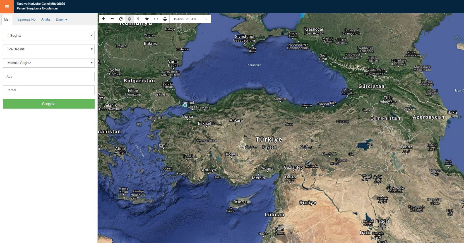Zoom out the map with minus icon

point(112,19)
